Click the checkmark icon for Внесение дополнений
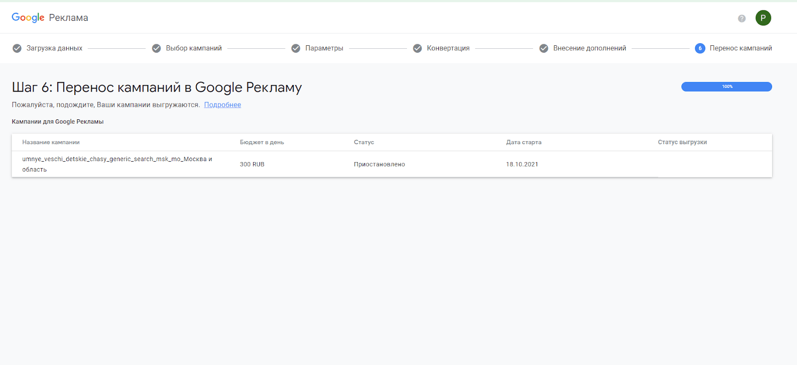Screen dimensions: 797x365 click(544, 48)
